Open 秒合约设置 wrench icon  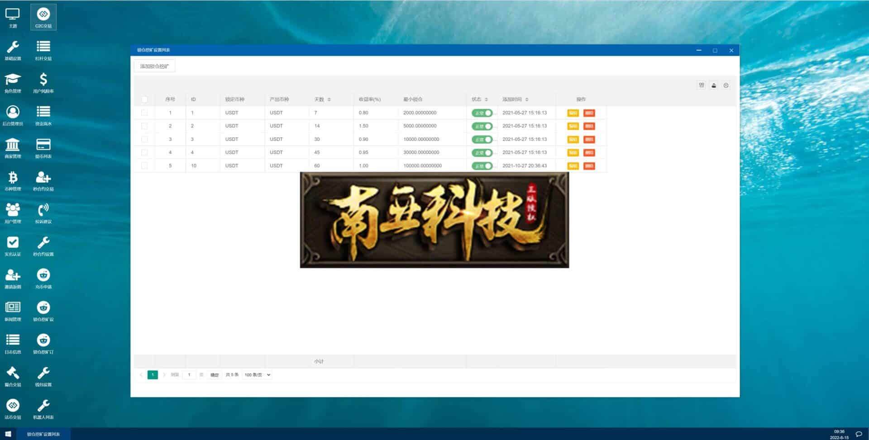point(43,246)
